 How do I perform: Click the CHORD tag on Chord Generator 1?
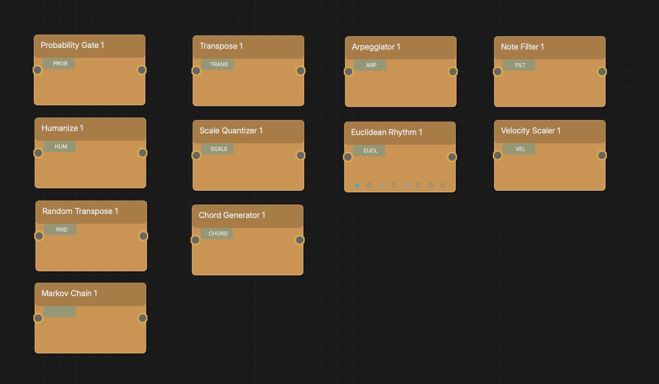pyautogui.click(x=217, y=233)
